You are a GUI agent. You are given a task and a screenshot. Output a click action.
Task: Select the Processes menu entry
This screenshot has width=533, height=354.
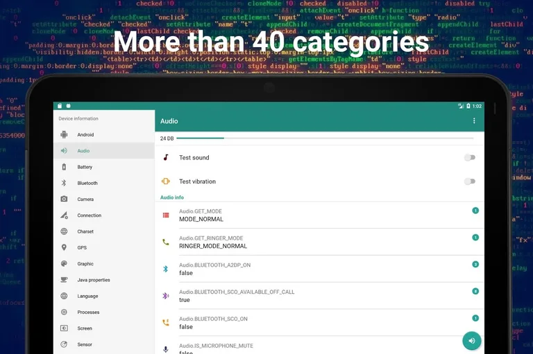104,312
